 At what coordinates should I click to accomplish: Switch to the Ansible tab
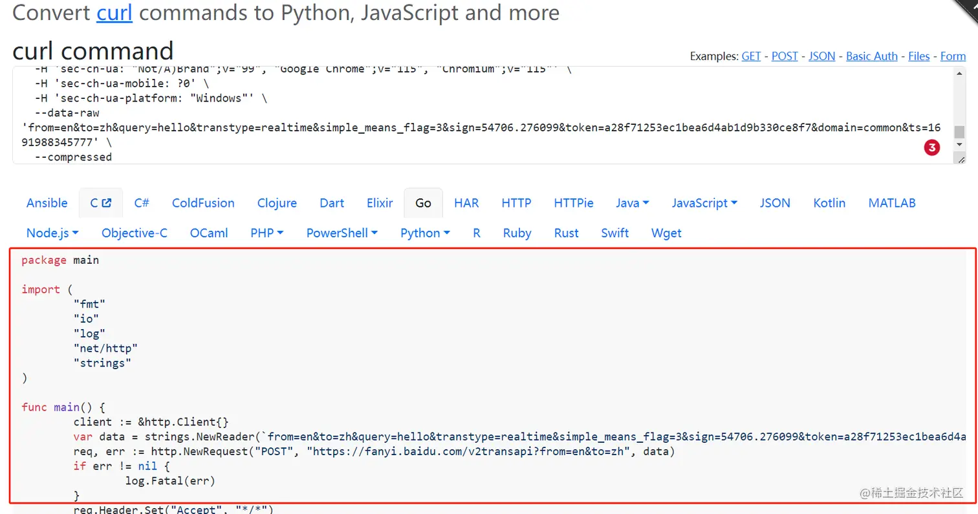point(47,203)
